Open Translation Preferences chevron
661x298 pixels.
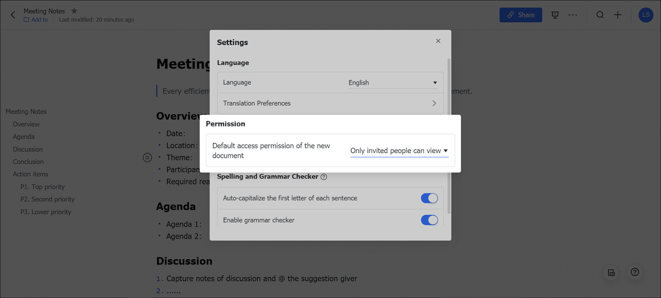click(434, 103)
